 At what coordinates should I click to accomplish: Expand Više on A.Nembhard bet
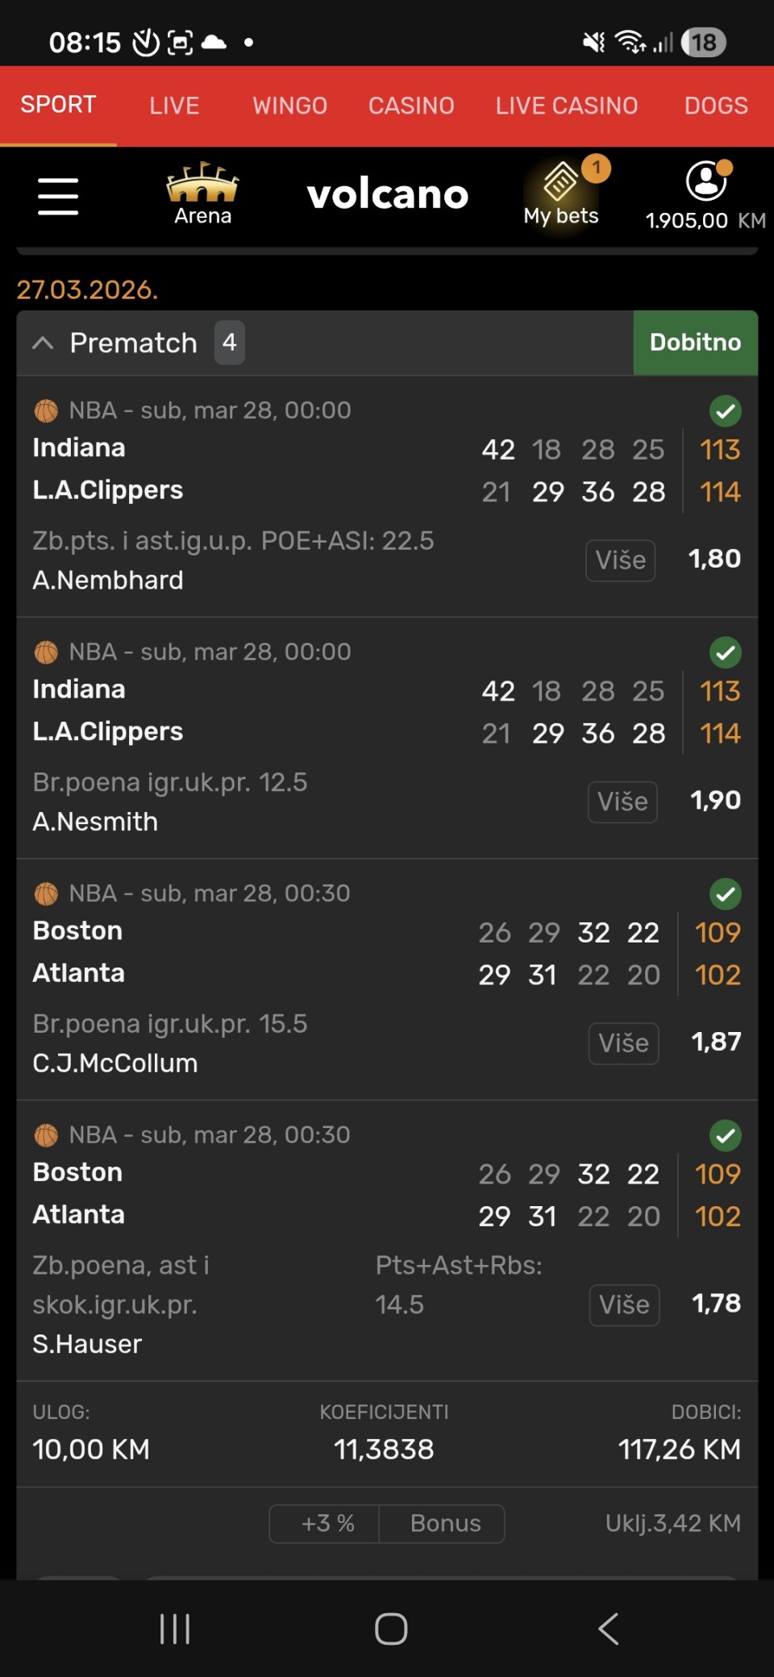click(x=620, y=560)
